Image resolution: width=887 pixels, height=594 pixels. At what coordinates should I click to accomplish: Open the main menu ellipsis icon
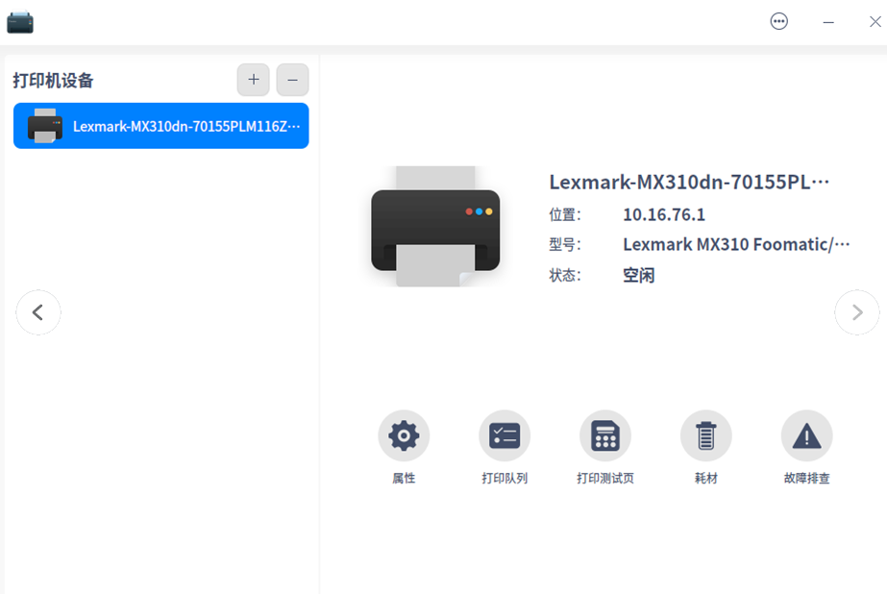coord(779,21)
